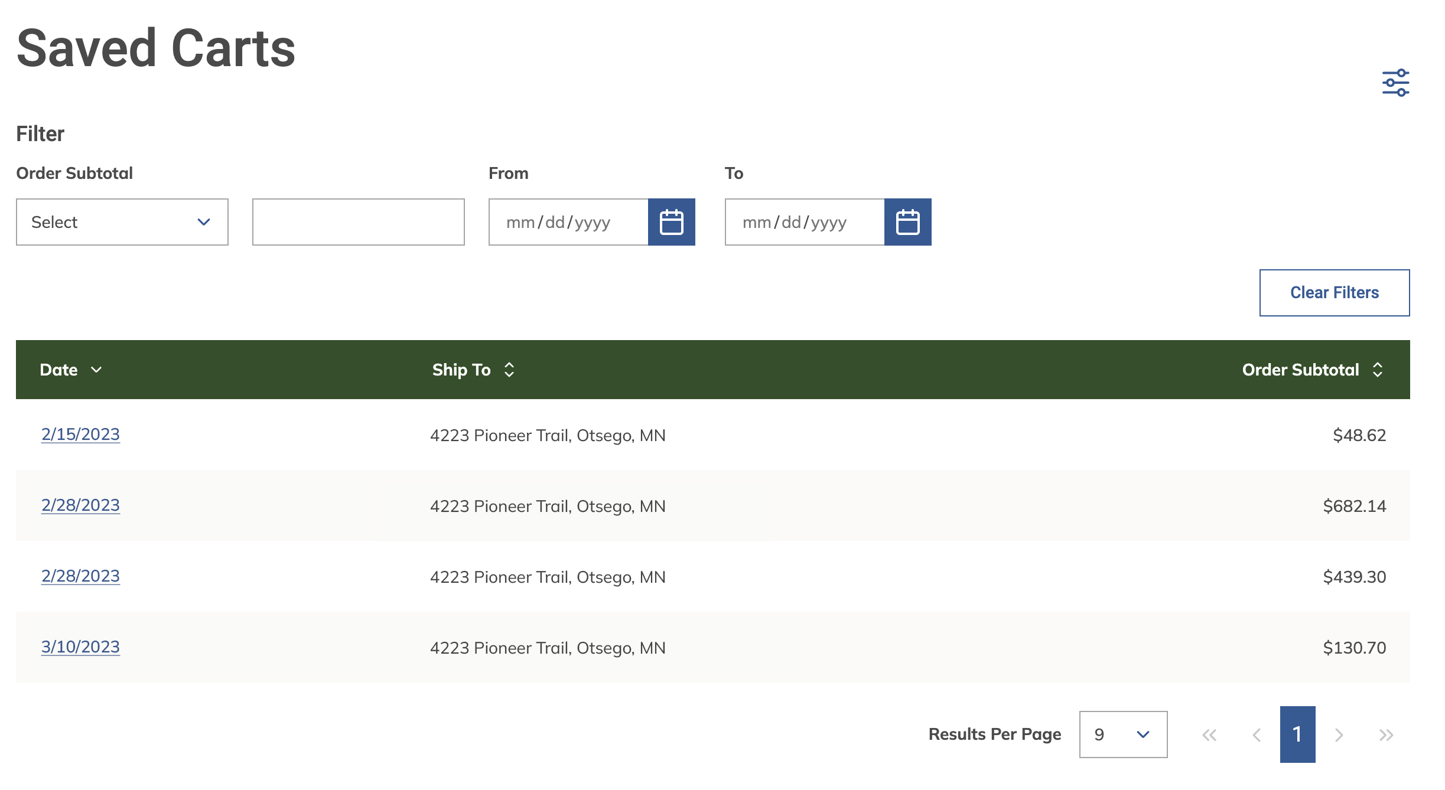Go to the last page
1445x790 pixels.
1385,734
